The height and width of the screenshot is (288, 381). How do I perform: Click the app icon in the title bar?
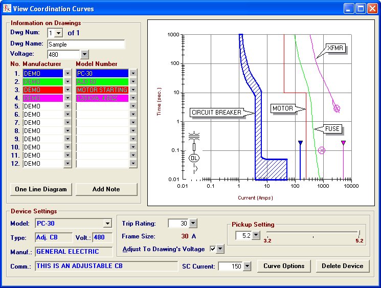coord(7,9)
